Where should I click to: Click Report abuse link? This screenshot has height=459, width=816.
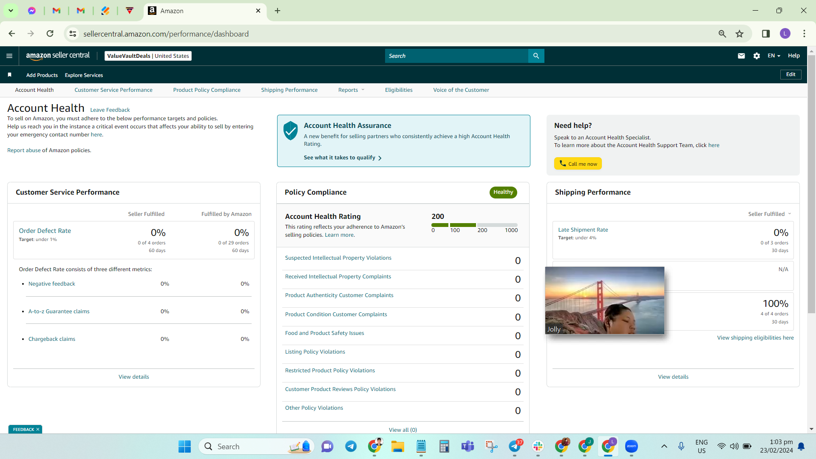pyautogui.click(x=24, y=150)
